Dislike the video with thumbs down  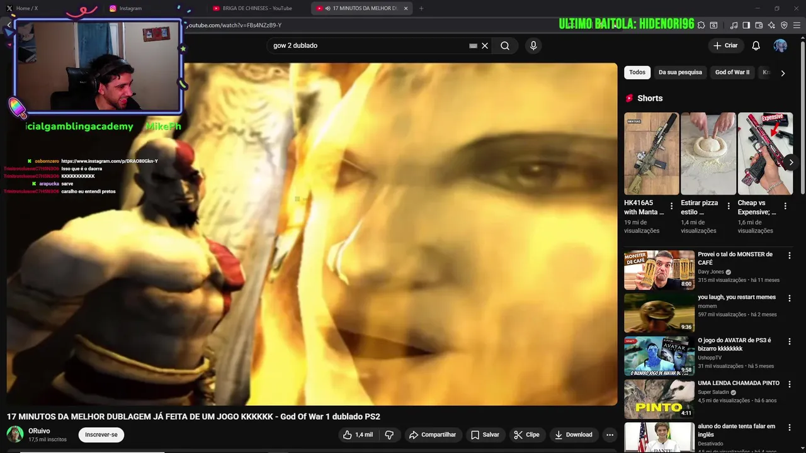389,435
